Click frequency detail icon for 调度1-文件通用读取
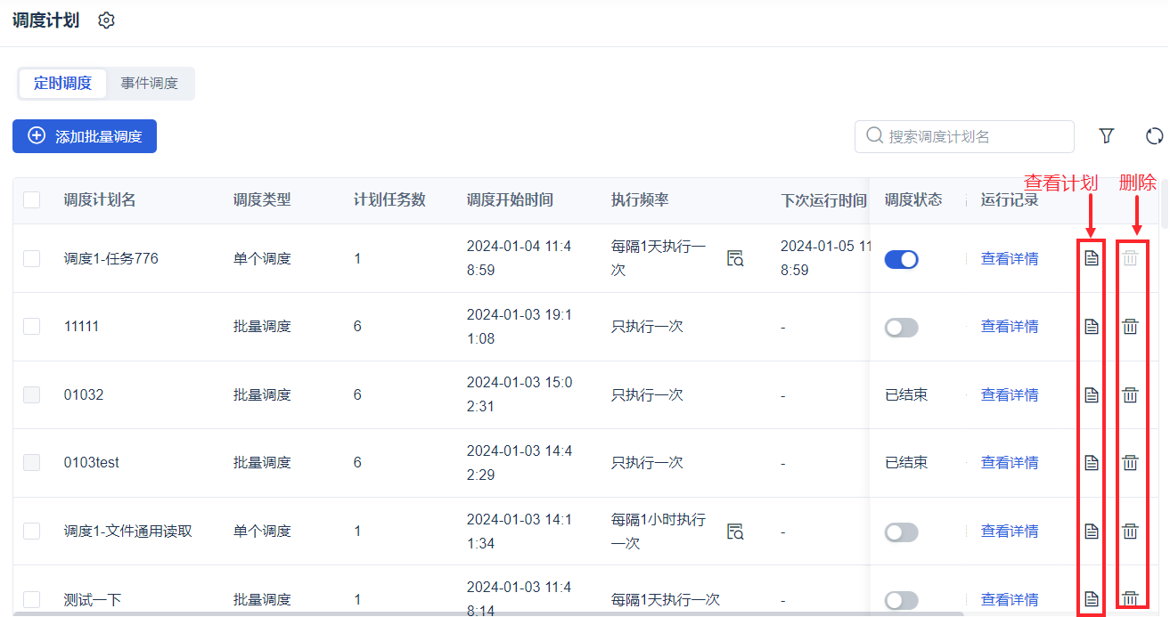This screenshot has height=617, width=1170. [x=735, y=532]
